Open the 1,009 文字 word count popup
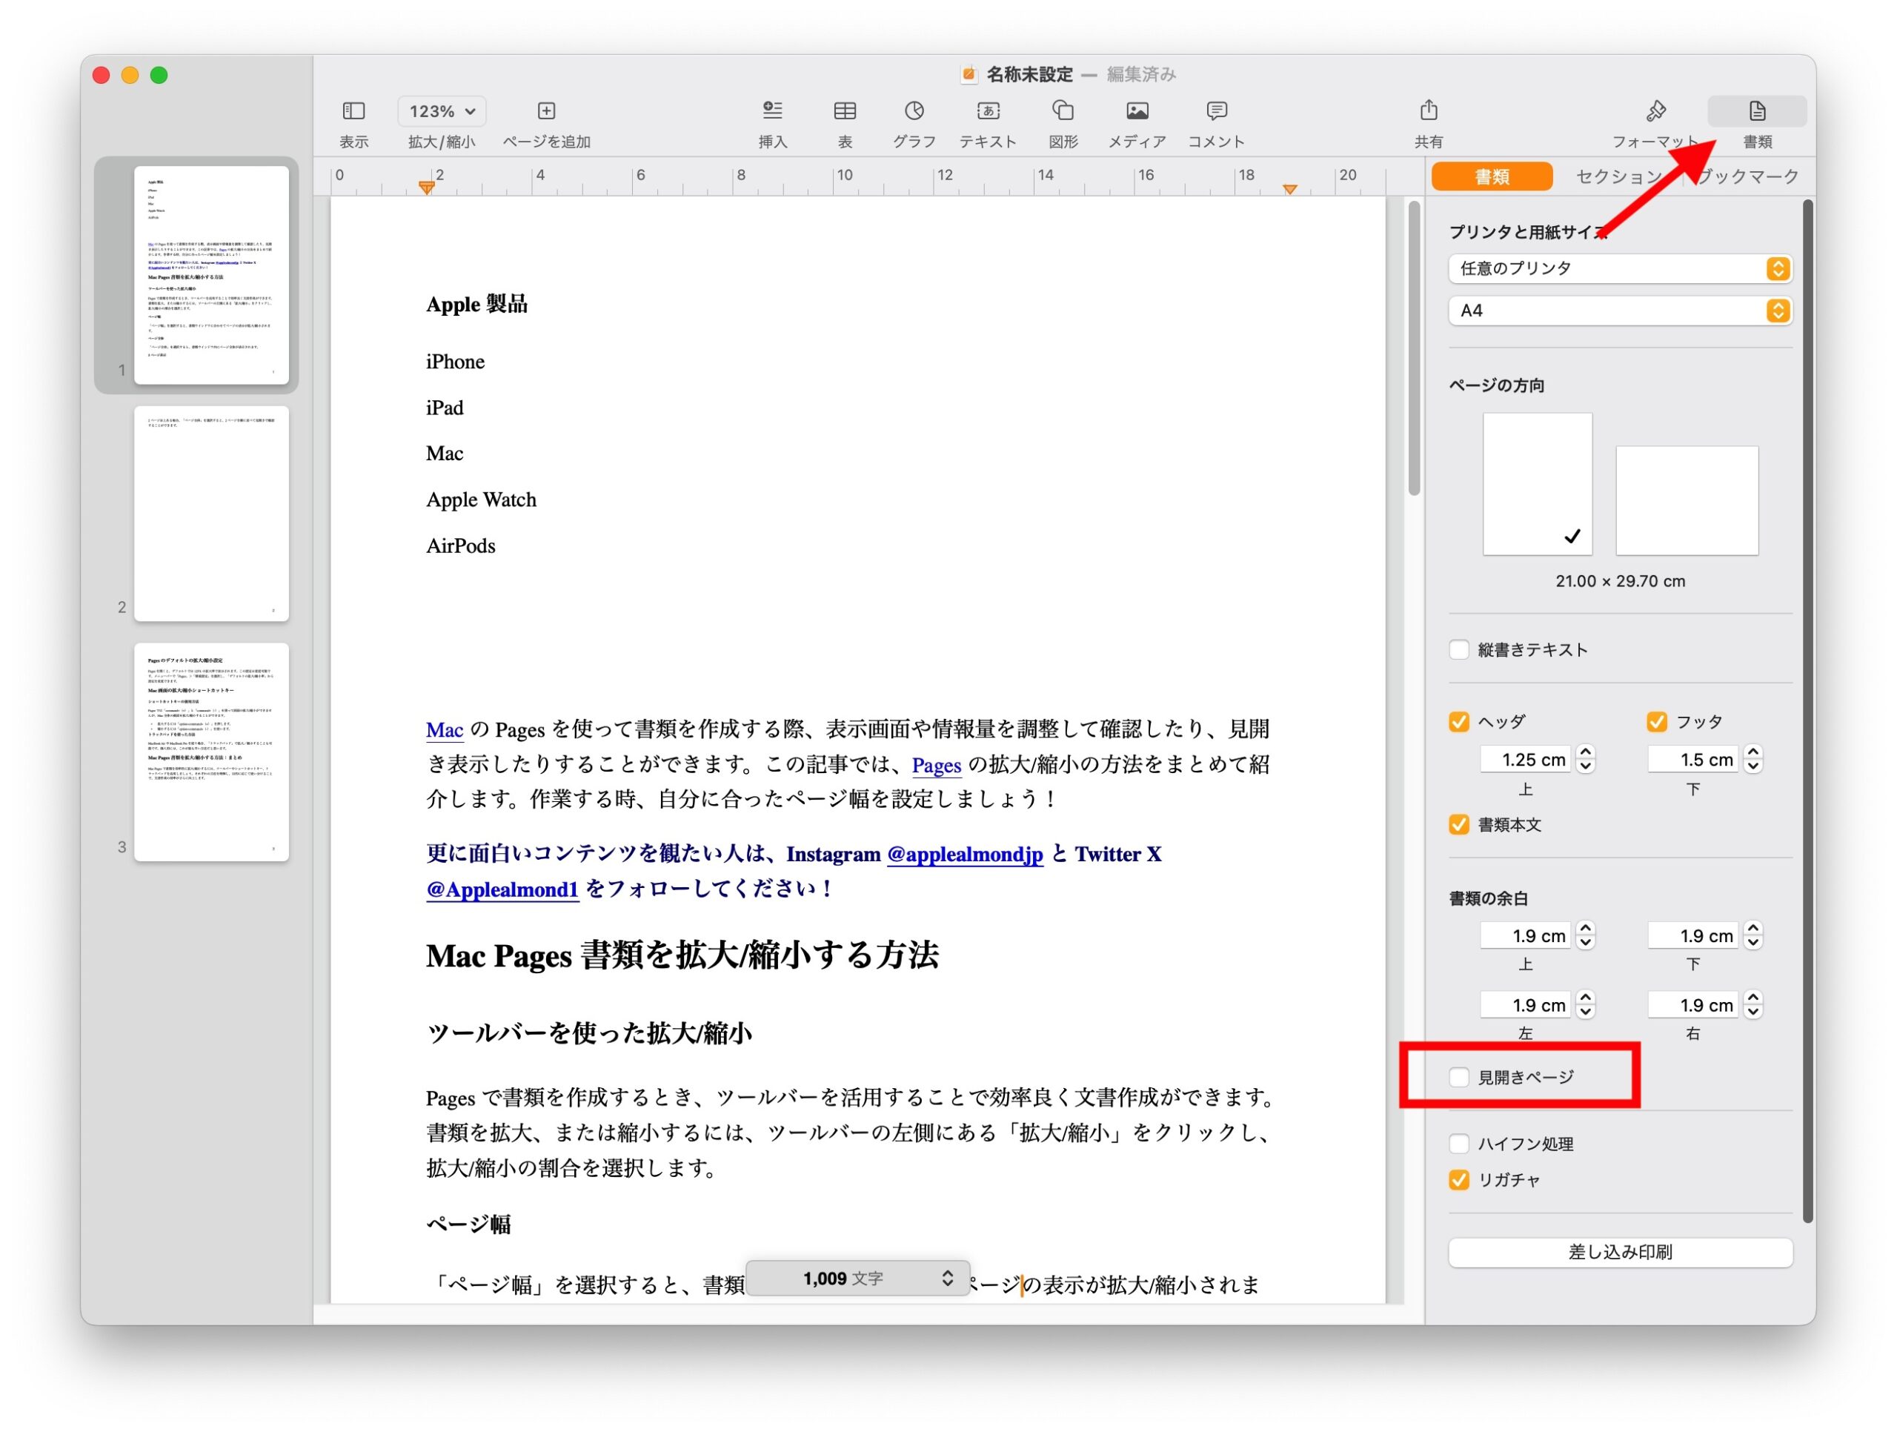 click(x=857, y=1278)
